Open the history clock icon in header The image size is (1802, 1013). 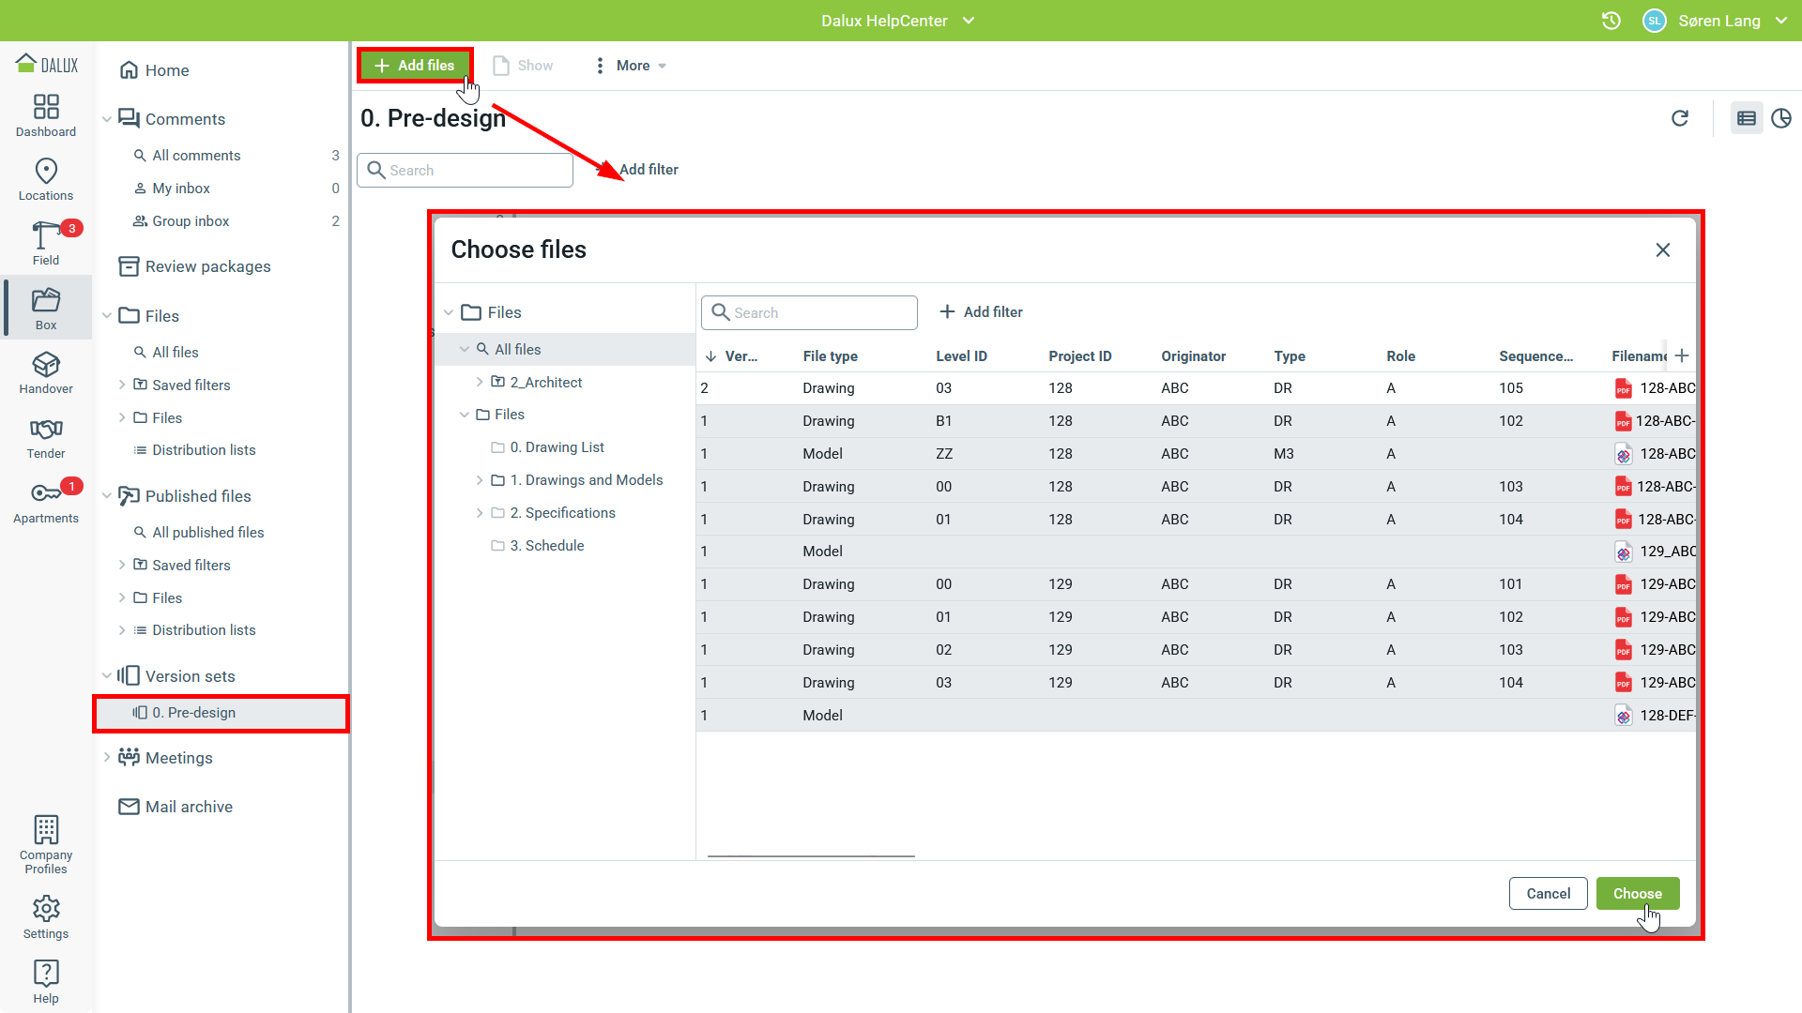(x=1611, y=21)
